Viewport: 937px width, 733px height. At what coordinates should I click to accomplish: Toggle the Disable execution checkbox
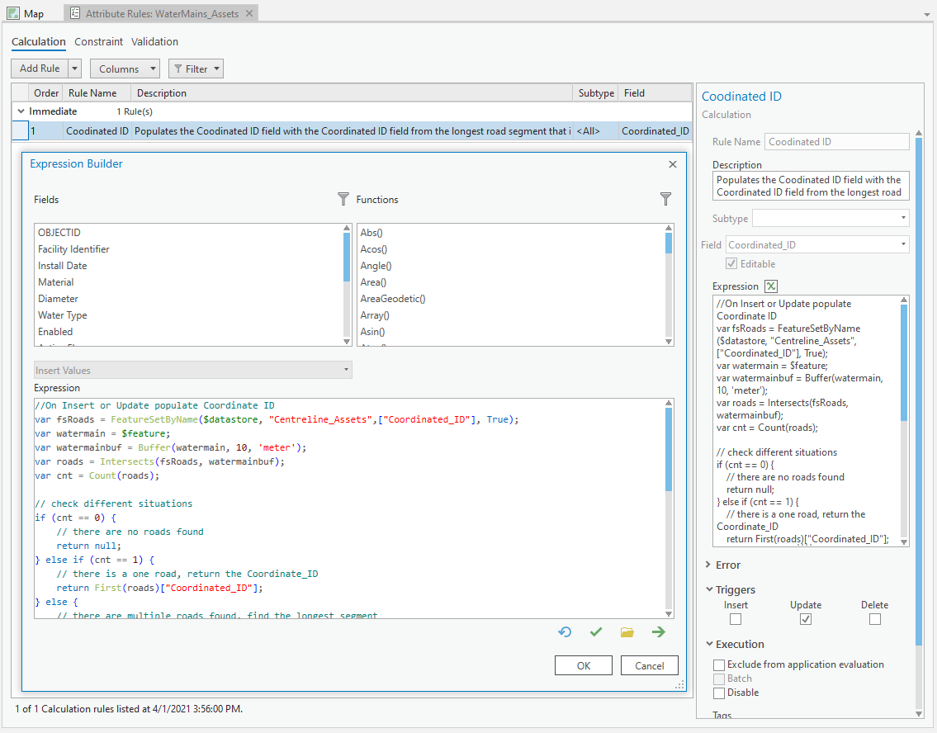point(720,693)
